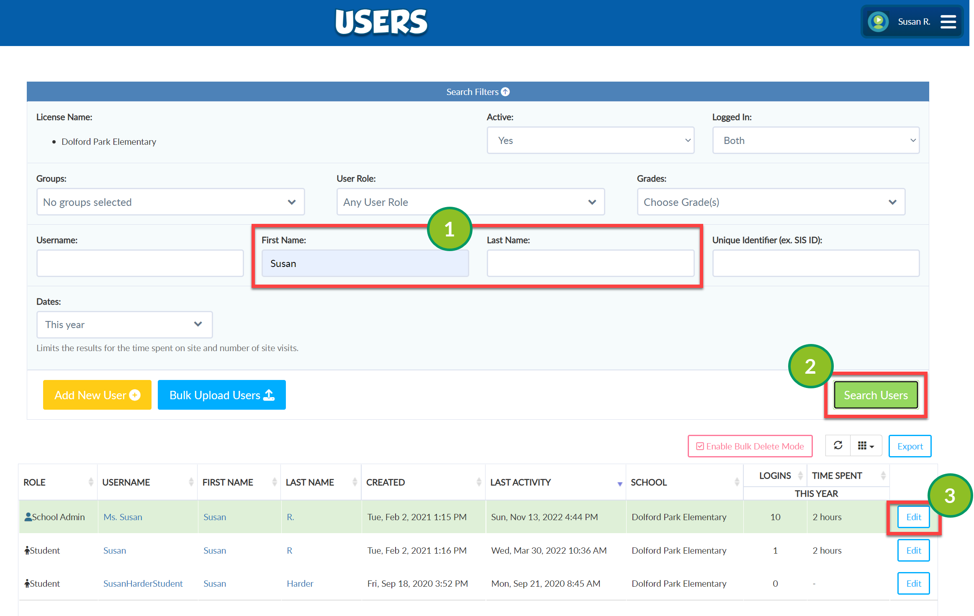Screen dimensions: 974x616
Task: Sort table by USERNAME column arrows
Action: 191,482
